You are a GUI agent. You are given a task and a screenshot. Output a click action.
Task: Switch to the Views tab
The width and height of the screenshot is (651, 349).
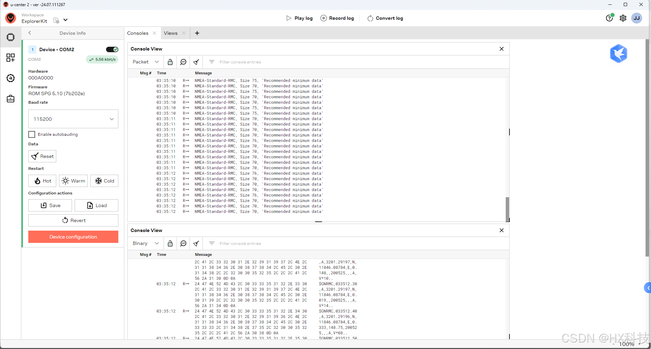(x=171, y=33)
